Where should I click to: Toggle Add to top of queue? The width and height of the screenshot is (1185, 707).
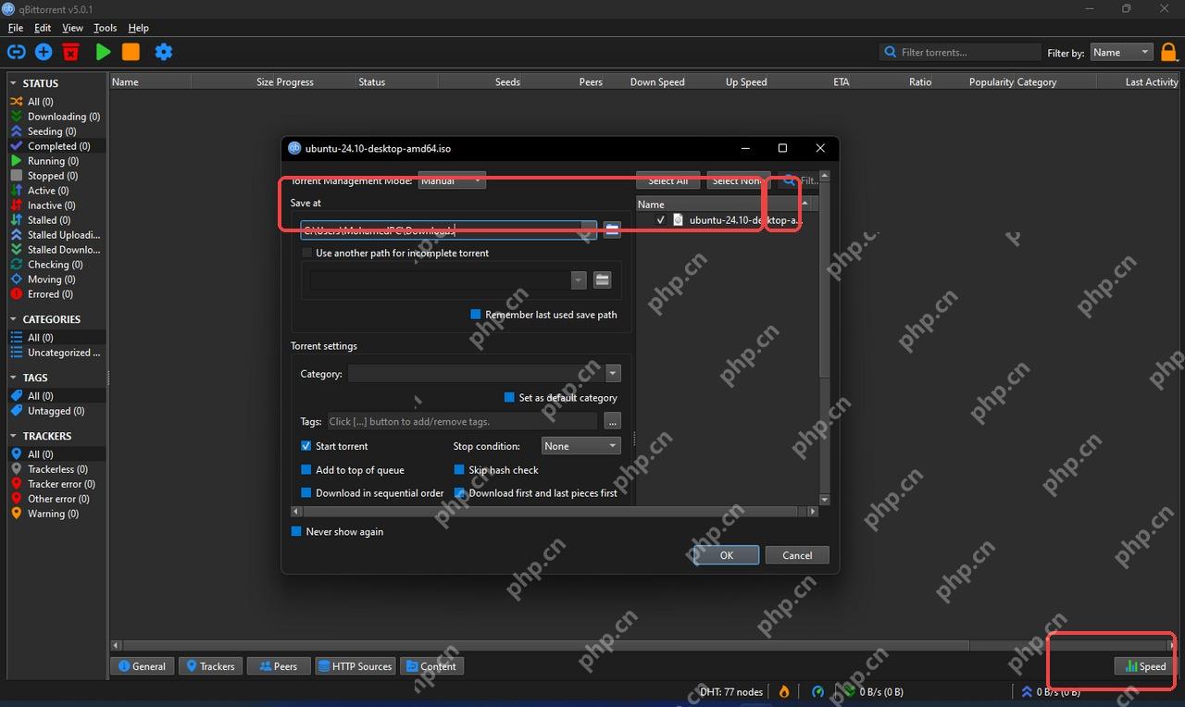pos(306,470)
